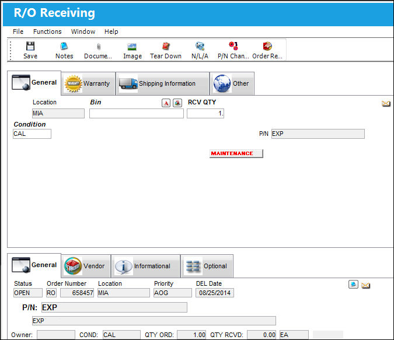
Task: Click the Condition field showing CAL
Action: pos(32,134)
